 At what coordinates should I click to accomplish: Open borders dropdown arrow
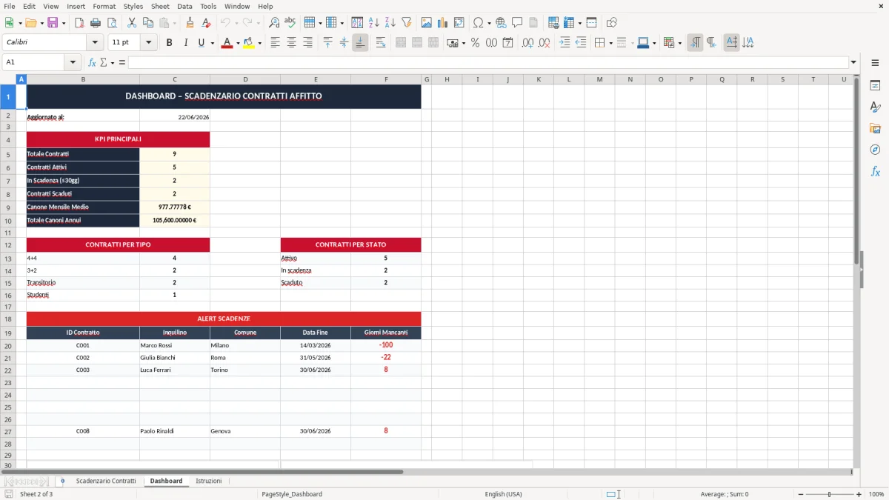610,43
